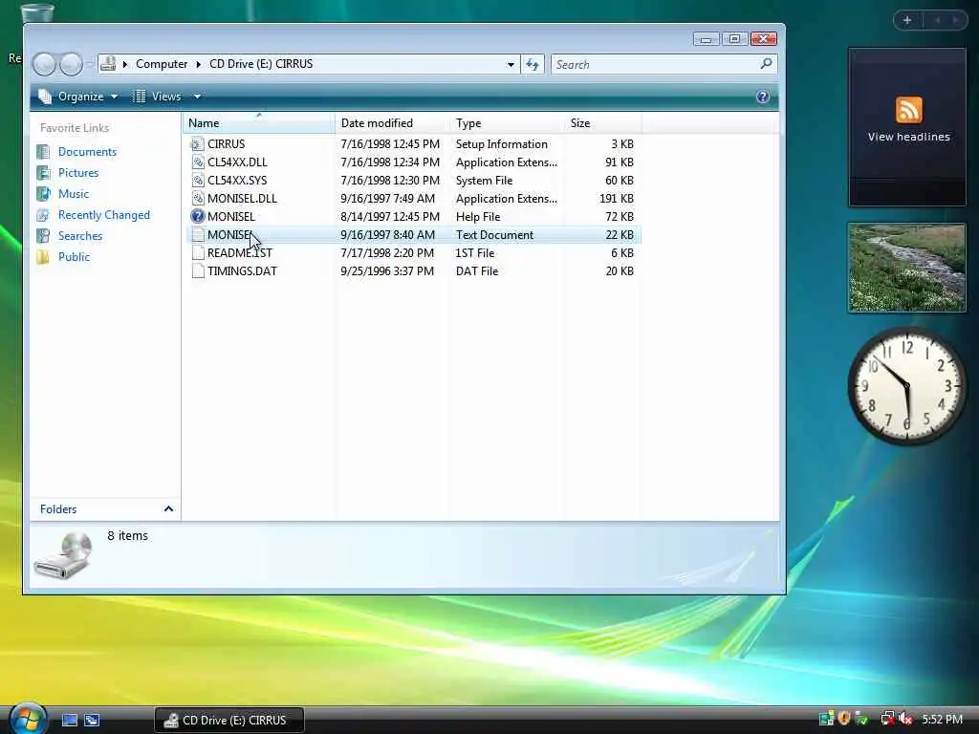Click the slideshow gadget landscape picture
The image size is (979, 734).
907,268
